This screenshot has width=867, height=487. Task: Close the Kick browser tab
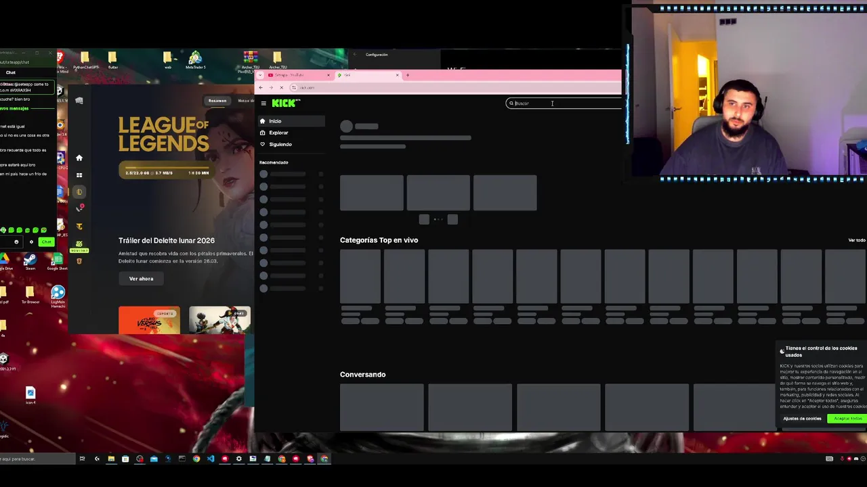pyautogui.click(x=398, y=75)
